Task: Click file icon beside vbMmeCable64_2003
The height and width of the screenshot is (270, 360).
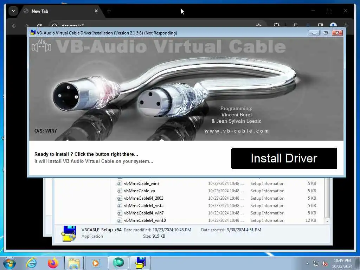Action: click(x=120, y=198)
